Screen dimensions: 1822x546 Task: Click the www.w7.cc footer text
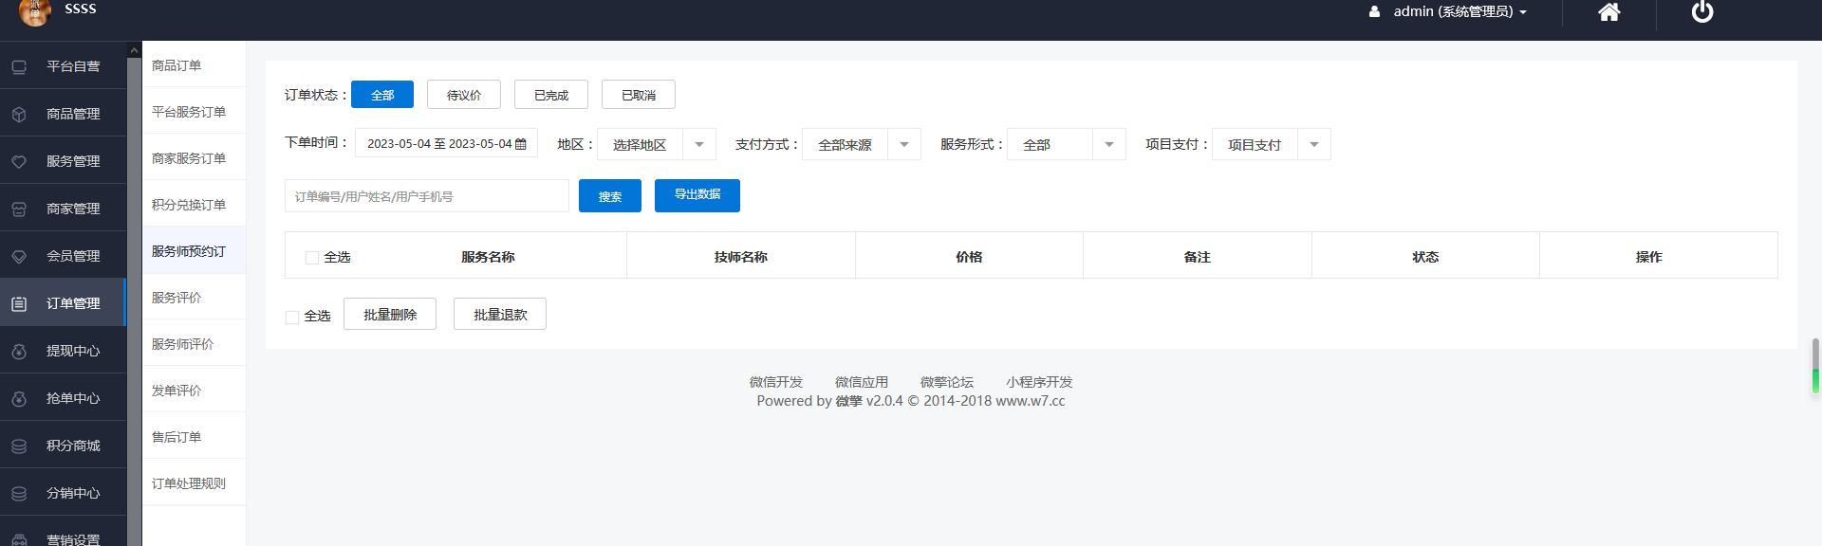coord(1031,401)
